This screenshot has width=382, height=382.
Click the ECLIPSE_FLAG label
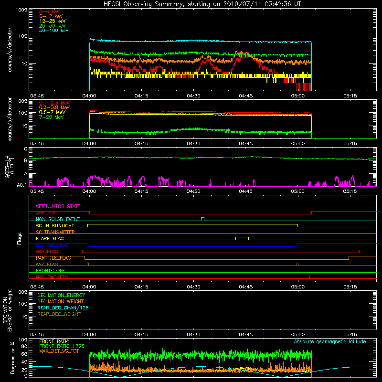point(52,245)
